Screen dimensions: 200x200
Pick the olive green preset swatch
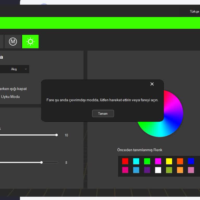[x=169, y=170]
